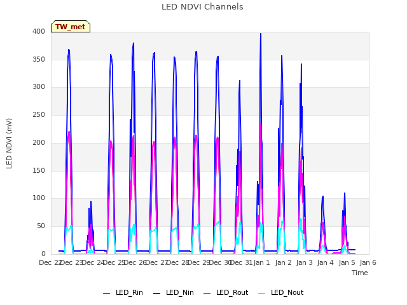Click the x-axis title Time

pos(360,273)
